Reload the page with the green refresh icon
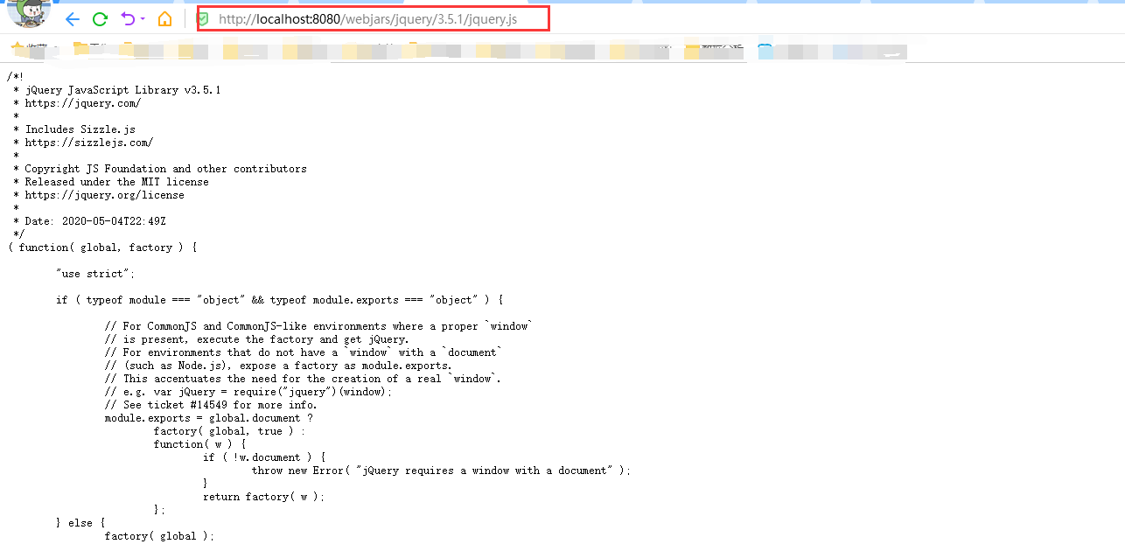This screenshot has width=1125, height=544. 101,19
